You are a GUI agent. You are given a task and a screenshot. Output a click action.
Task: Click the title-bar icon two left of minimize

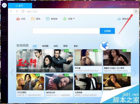[121, 4]
